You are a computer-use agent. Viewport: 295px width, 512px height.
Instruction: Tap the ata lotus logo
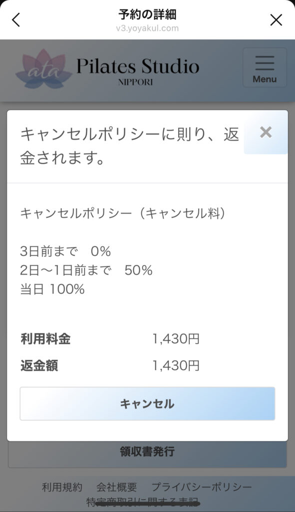click(43, 69)
